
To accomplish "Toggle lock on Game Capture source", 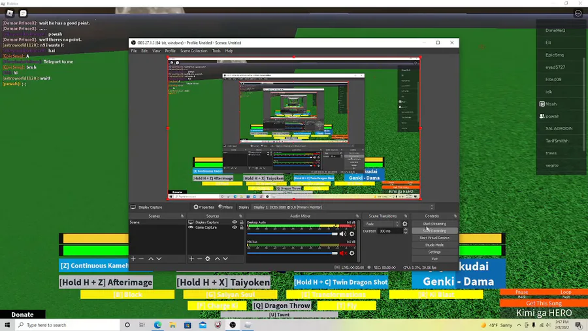I will 242,228.
